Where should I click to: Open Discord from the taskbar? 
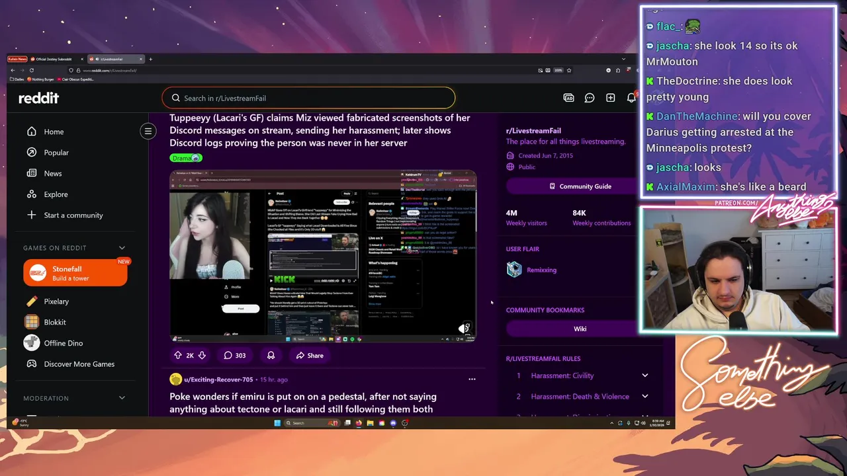point(393,423)
